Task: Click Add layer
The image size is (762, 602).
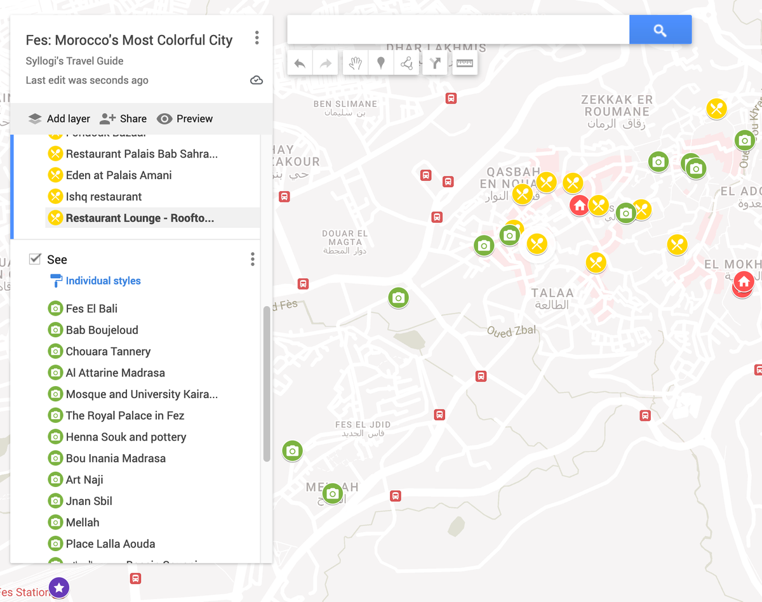Action: click(x=58, y=118)
